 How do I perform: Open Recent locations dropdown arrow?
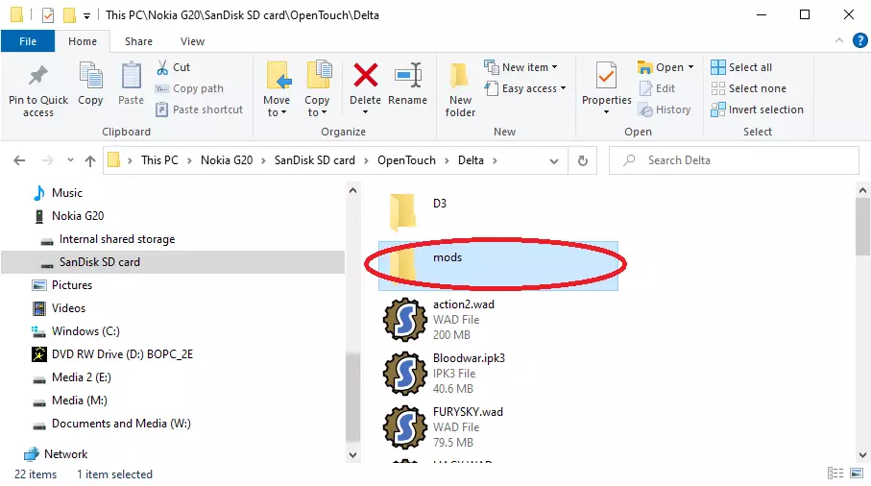click(70, 160)
